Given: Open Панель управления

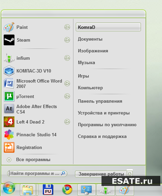Looking at the screenshot, I should coord(100,101).
